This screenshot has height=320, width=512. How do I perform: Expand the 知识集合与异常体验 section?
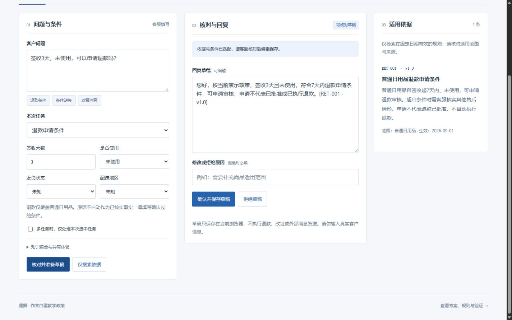(48, 247)
